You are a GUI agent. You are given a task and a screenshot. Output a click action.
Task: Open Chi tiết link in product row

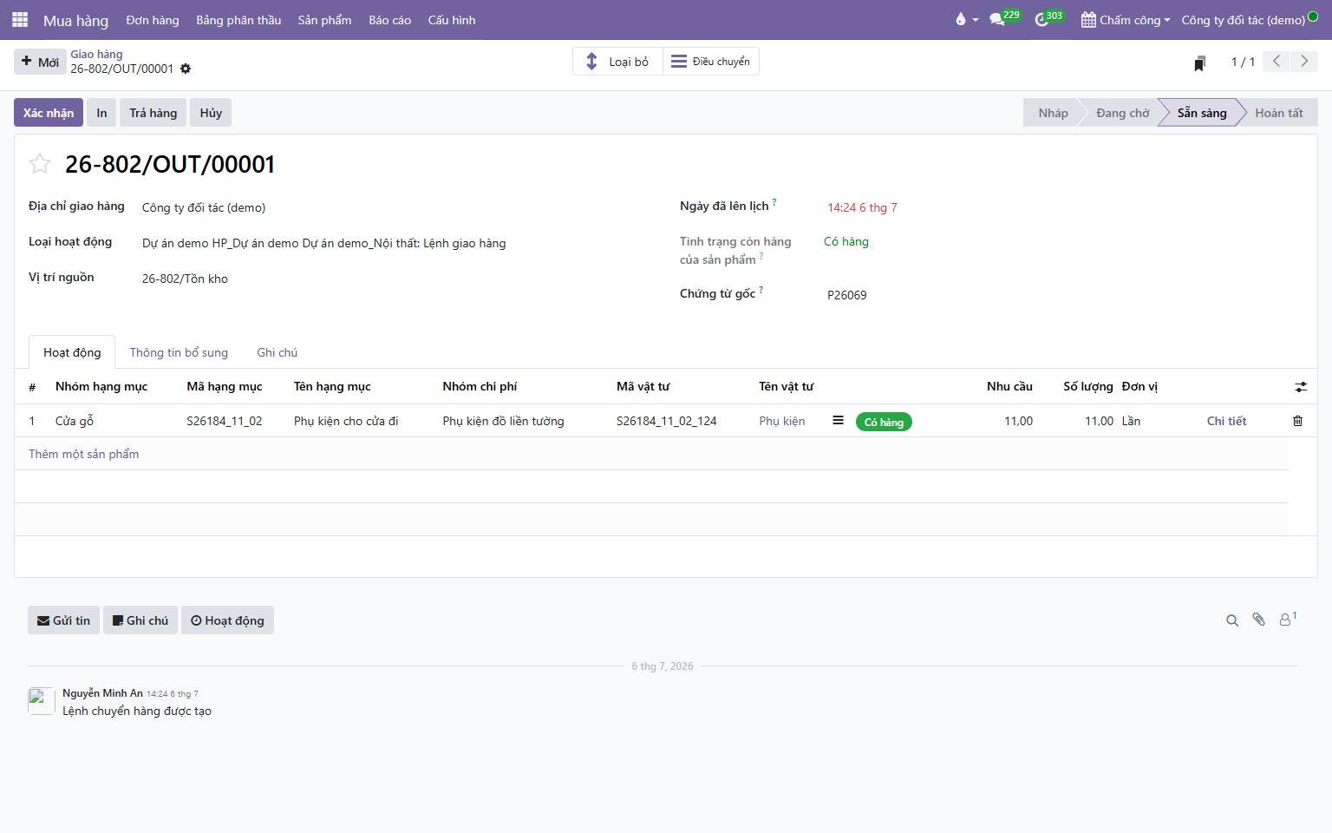click(x=1226, y=421)
